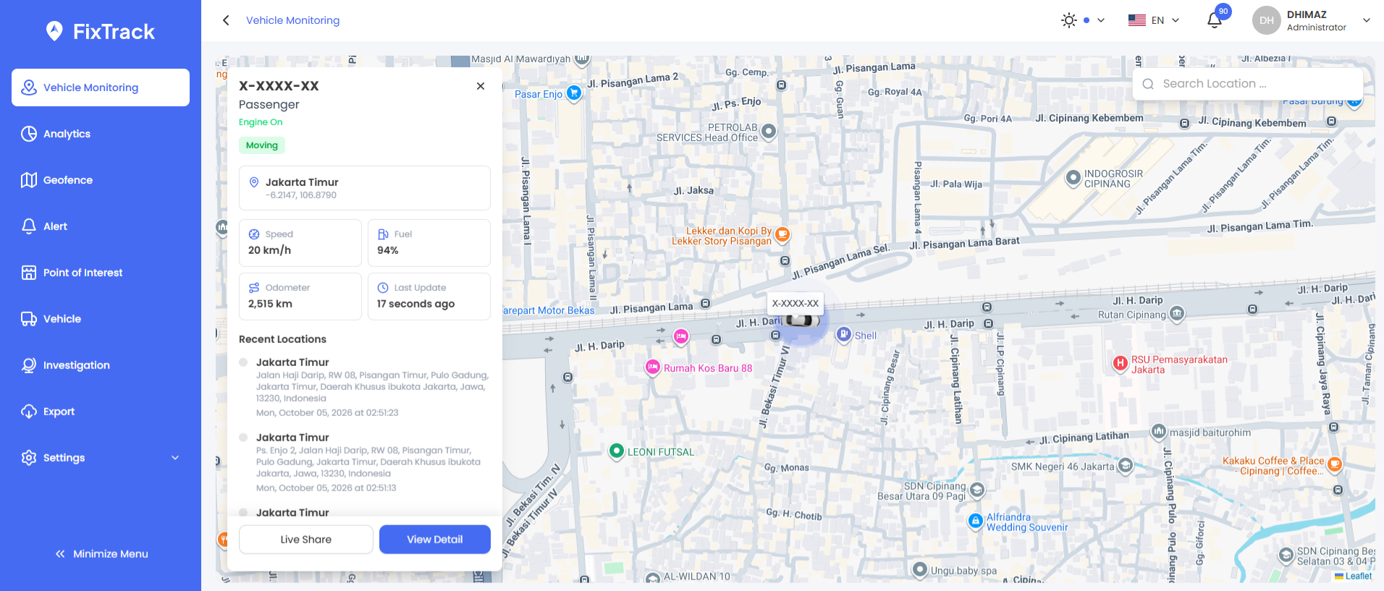Click the Odometer icon
This screenshot has width=1384, height=591.
pyautogui.click(x=254, y=288)
